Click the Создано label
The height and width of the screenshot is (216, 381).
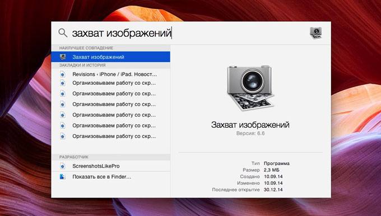[x=250, y=176]
